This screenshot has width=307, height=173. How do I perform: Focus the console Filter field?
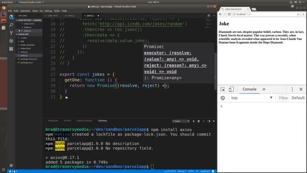point(283,98)
